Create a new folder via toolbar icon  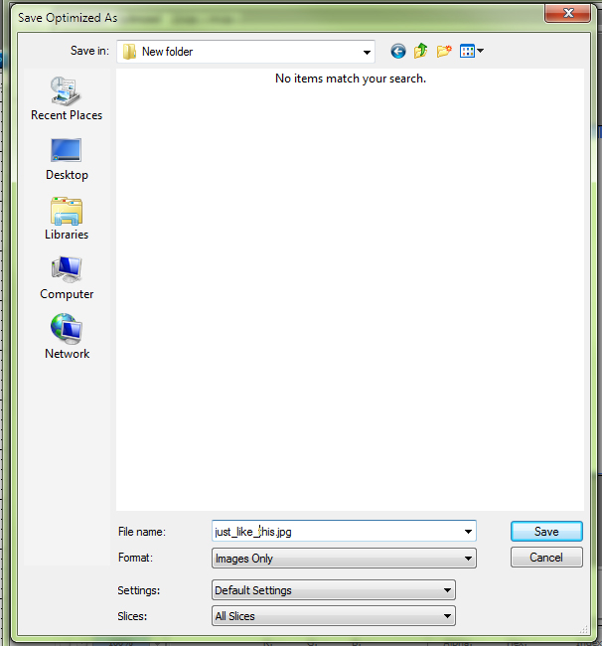pos(444,51)
